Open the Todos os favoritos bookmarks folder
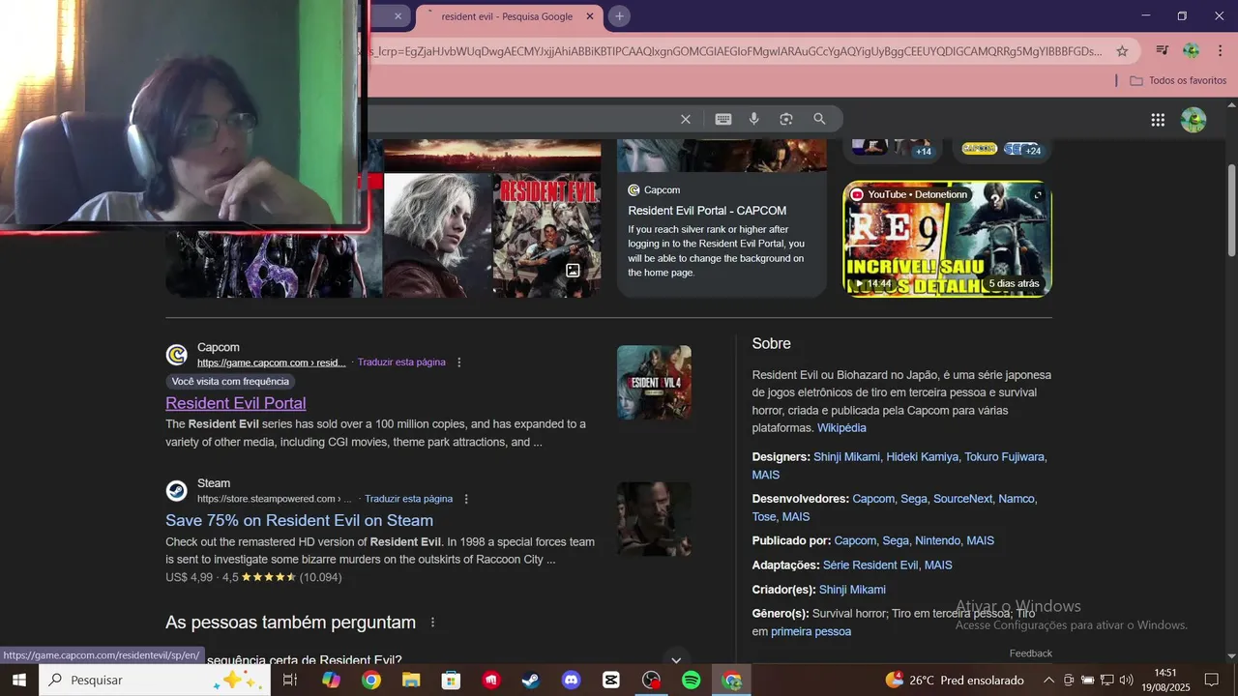Image resolution: width=1238 pixels, height=696 pixels. [1178, 80]
